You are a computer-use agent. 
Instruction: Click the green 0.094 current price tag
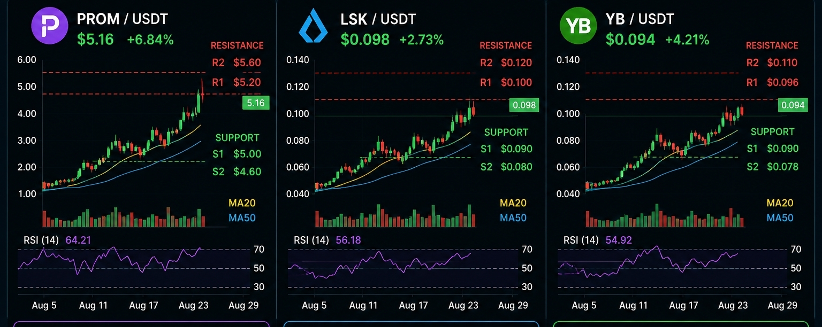click(793, 105)
